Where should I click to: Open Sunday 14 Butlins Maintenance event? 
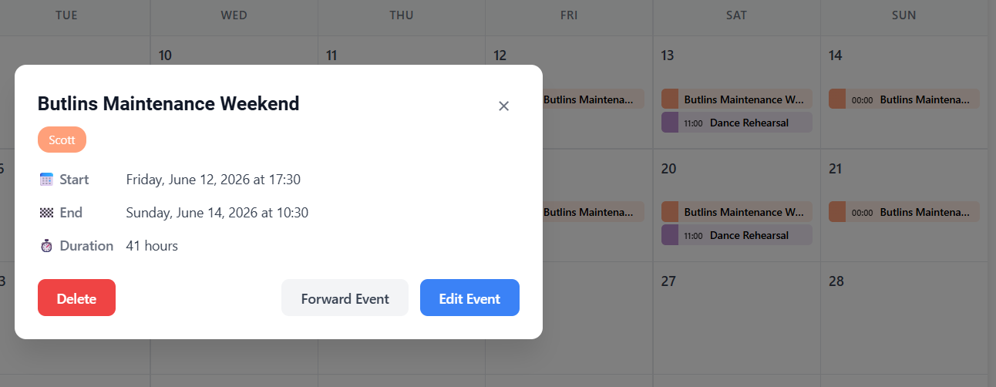[904, 99]
